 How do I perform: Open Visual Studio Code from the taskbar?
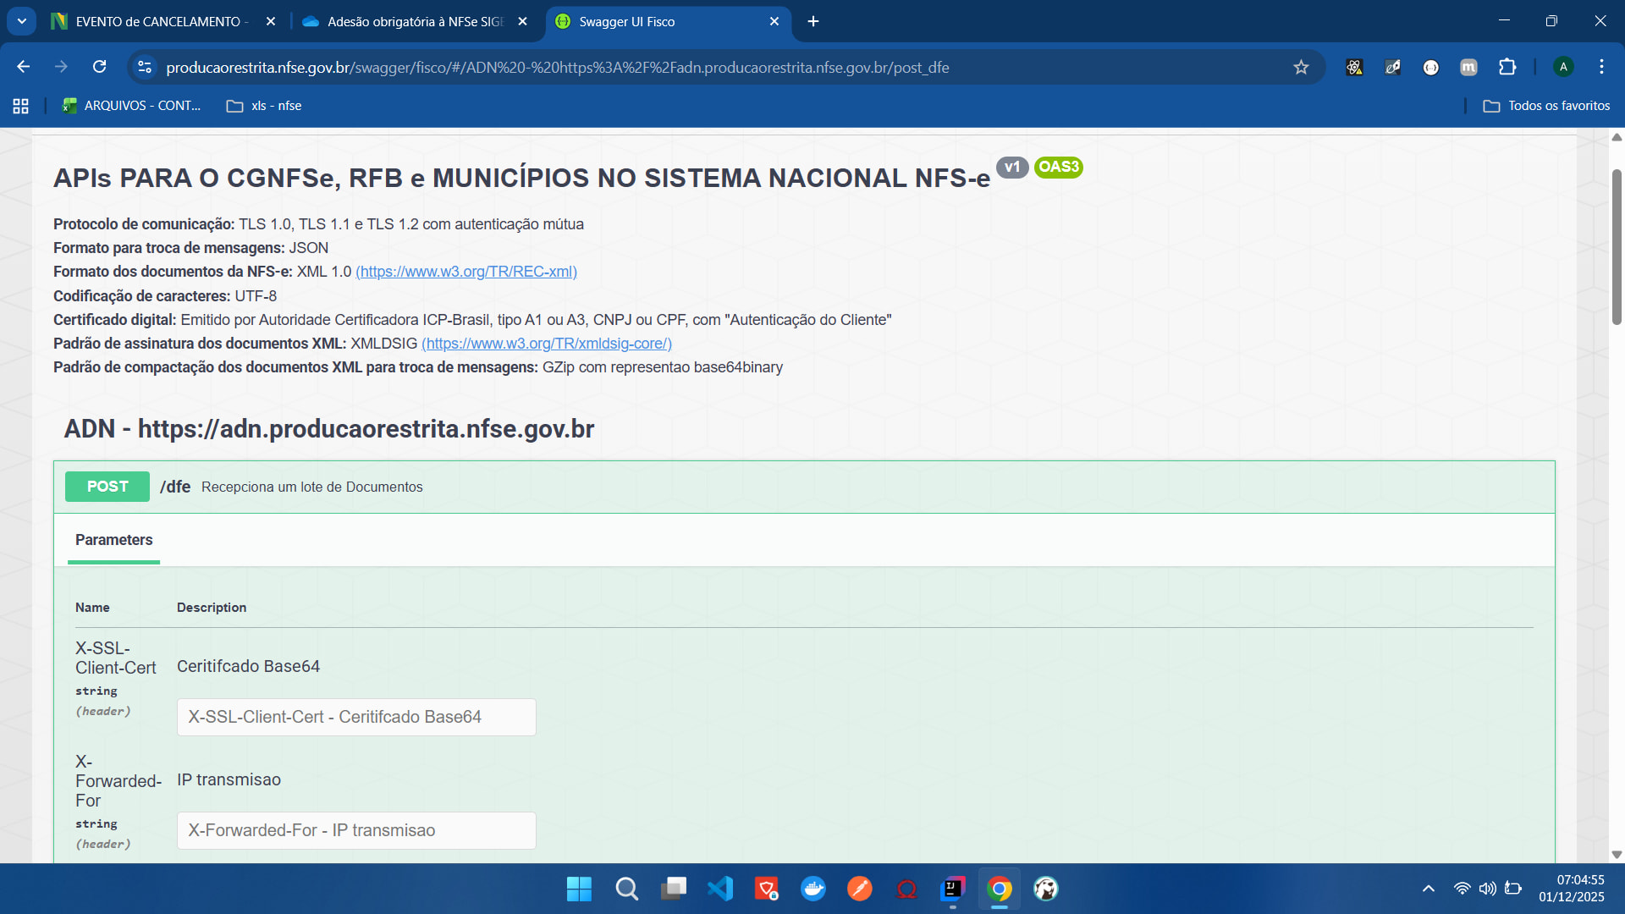coord(720,889)
